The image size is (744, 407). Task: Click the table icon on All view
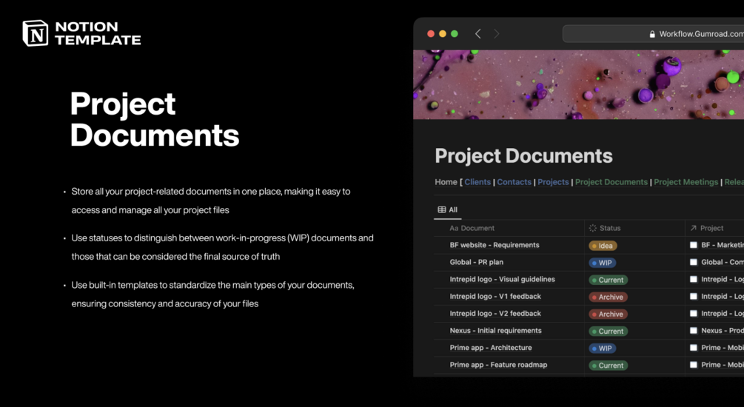coord(442,209)
